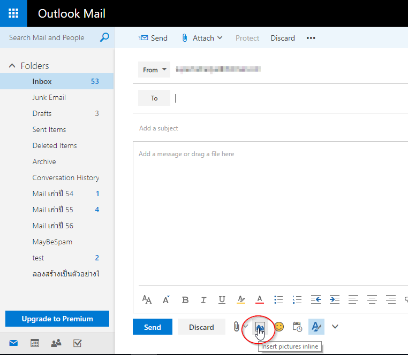Open the highlight color picker
The width and height of the screenshot is (408, 355).
point(241,300)
